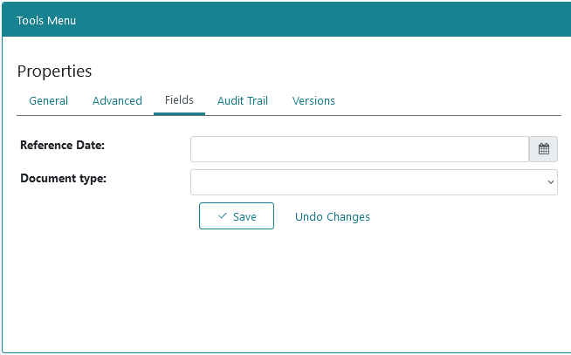Screen dimensions: 571x355
Task: Open the Reference Date calendar picker
Action: pyautogui.click(x=543, y=149)
